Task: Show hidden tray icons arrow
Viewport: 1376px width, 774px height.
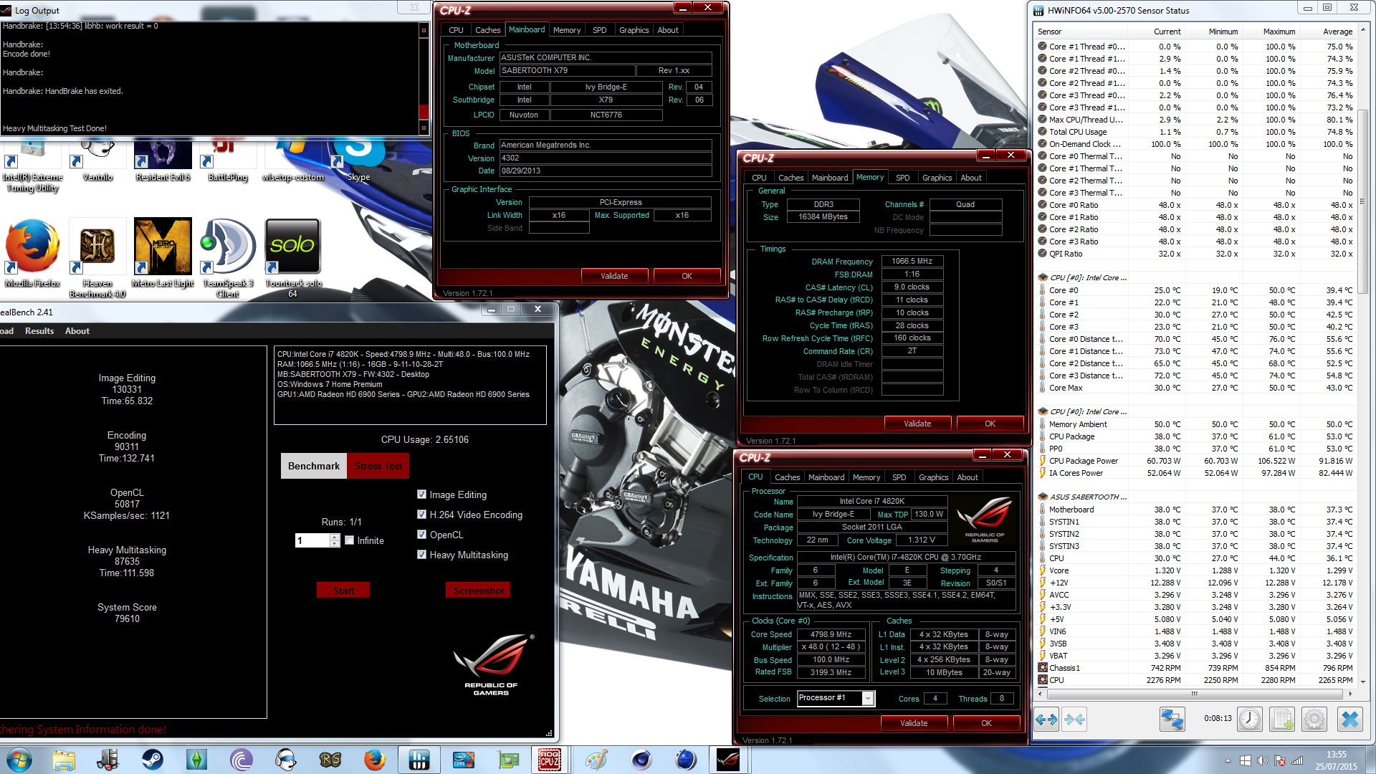Action: [1228, 760]
